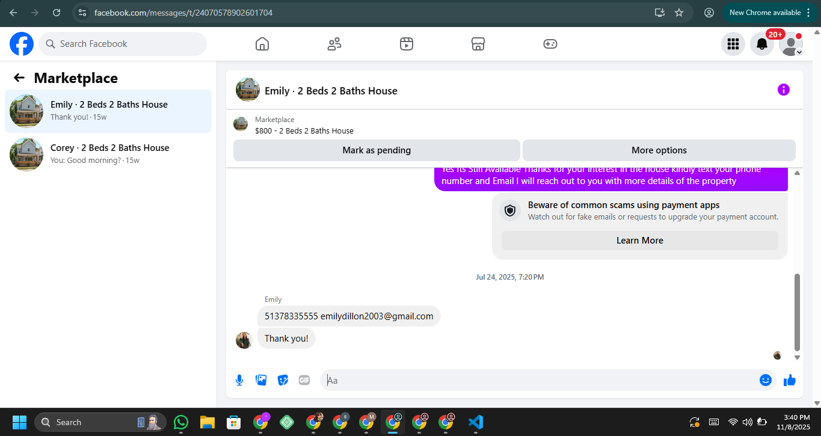
Task: Open the volume tray icon
Action: [748, 422]
